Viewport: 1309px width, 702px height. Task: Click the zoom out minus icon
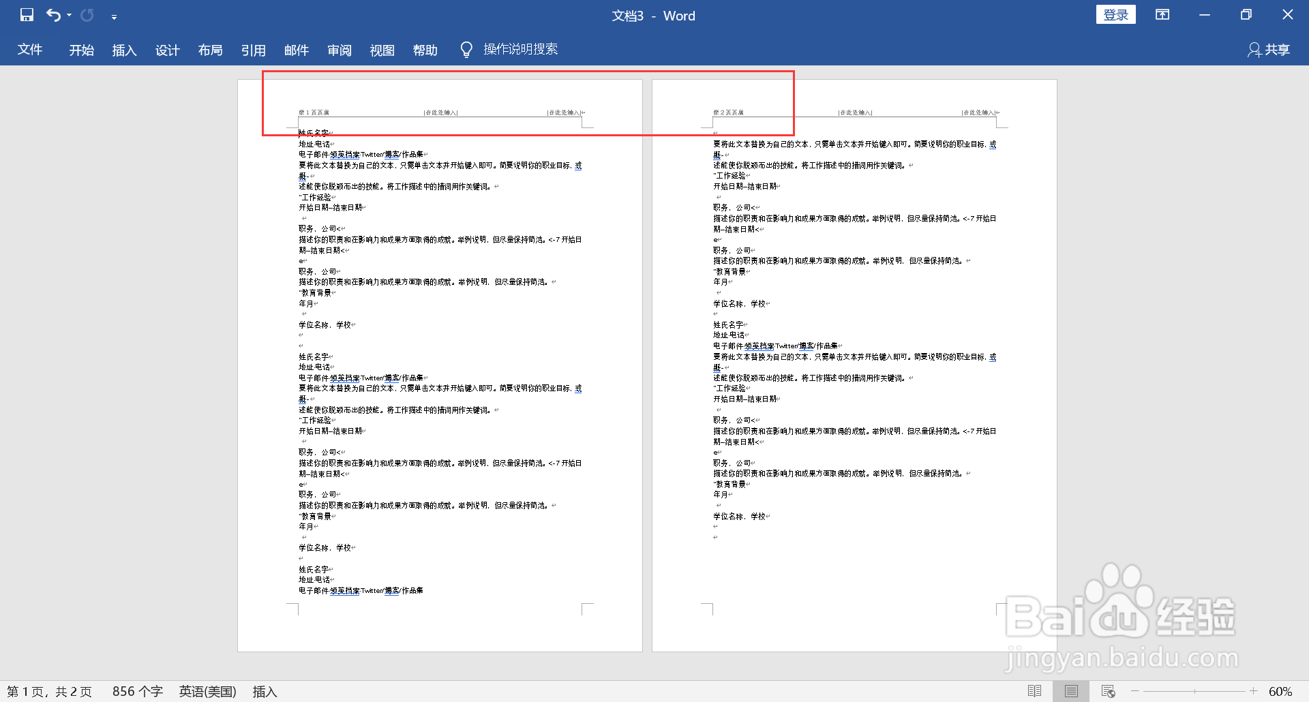pyautogui.click(x=1135, y=690)
